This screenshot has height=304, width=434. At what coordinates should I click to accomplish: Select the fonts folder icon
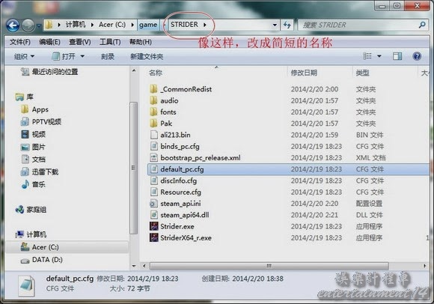point(153,112)
